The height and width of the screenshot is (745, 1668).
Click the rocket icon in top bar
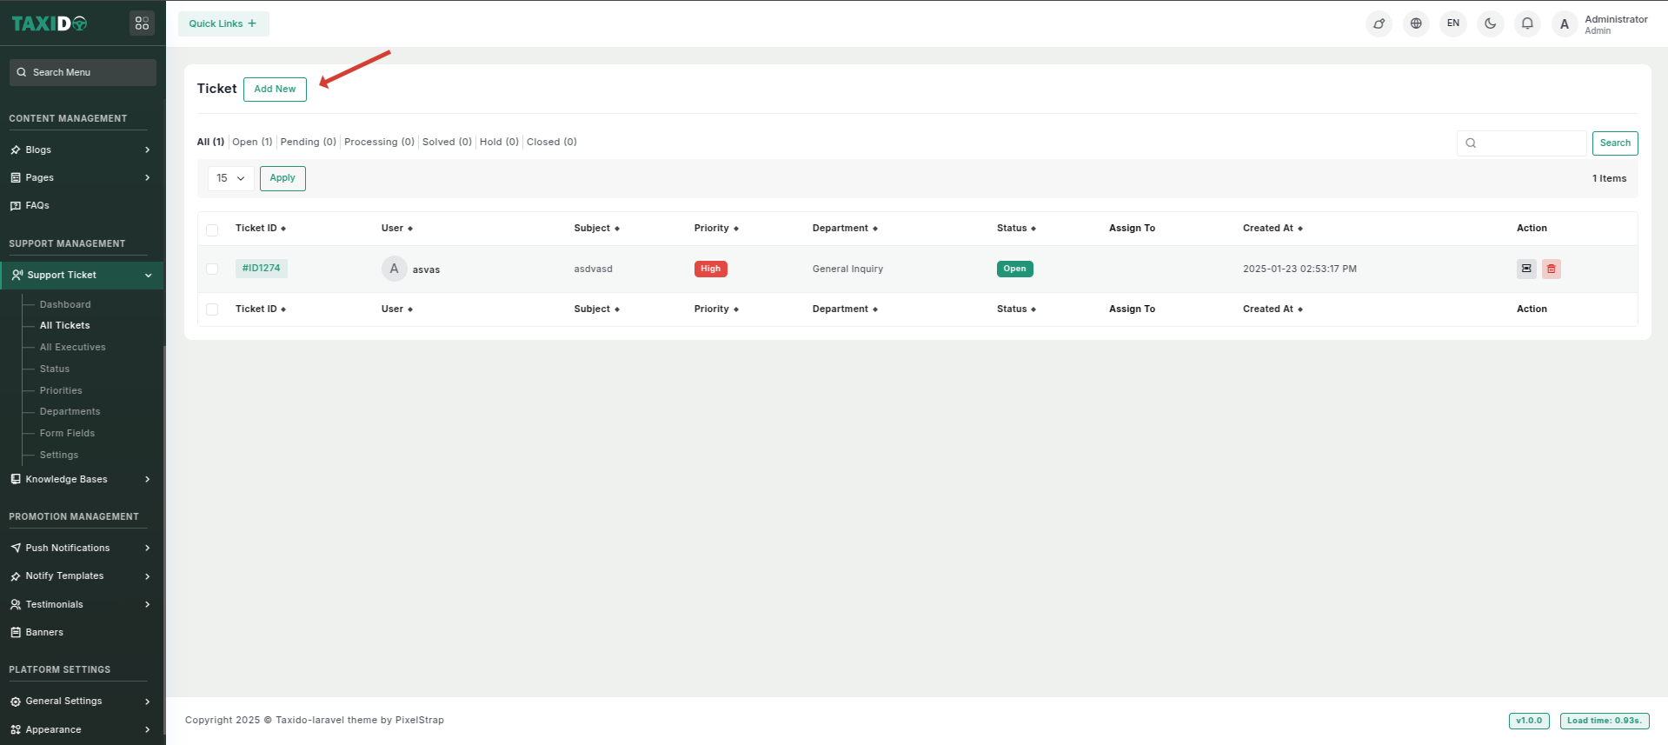[x=1379, y=23]
